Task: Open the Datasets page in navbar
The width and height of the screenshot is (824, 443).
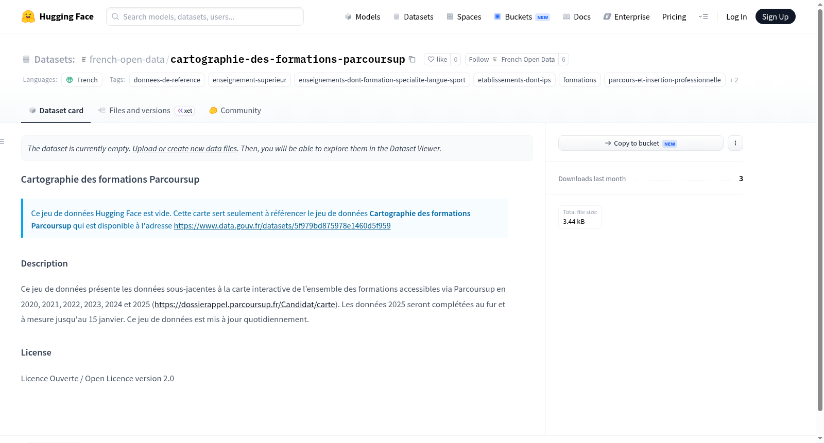Action: (x=414, y=16)
